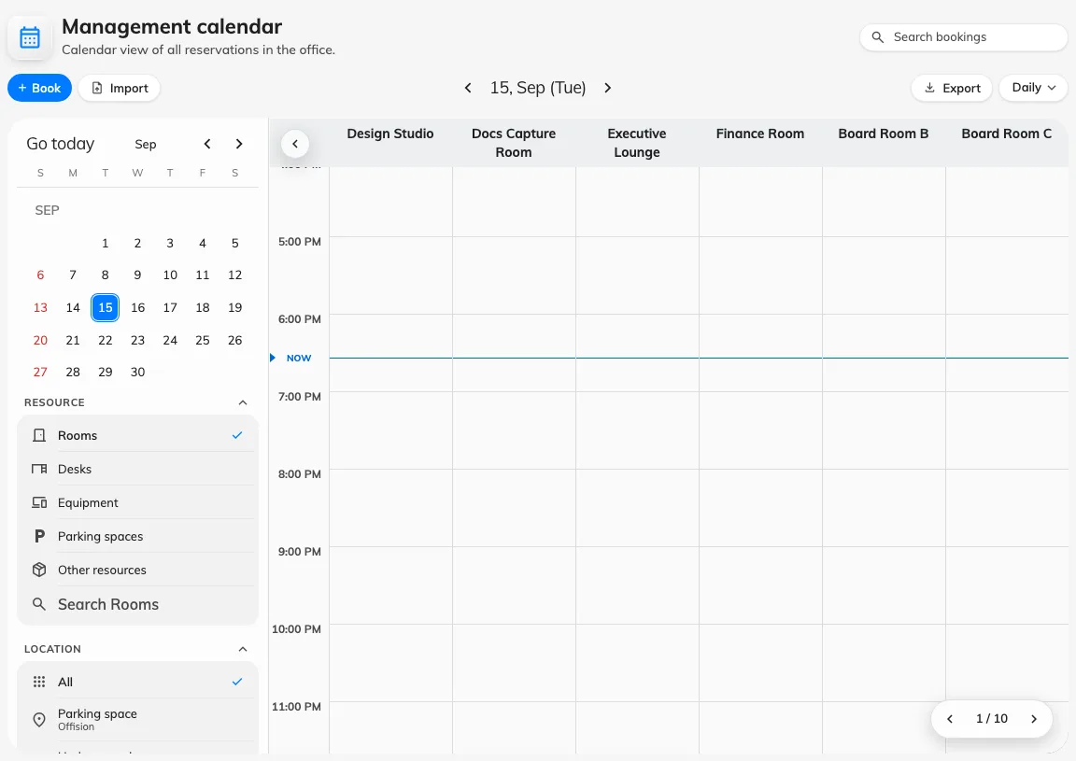The width and height of the screenshot is (1076, 761).
Task: Select the All location filter
Action: (x=137, y=682)
